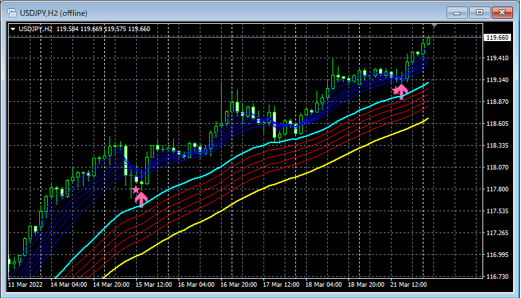Image resolution: width=521 pixels, height=298 pixels.
Task: Click the 116.995 price scale label
Action: (497, 255)
